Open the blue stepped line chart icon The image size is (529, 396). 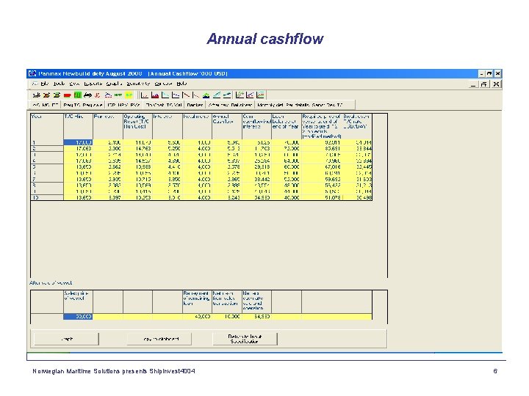coord(176,95)
